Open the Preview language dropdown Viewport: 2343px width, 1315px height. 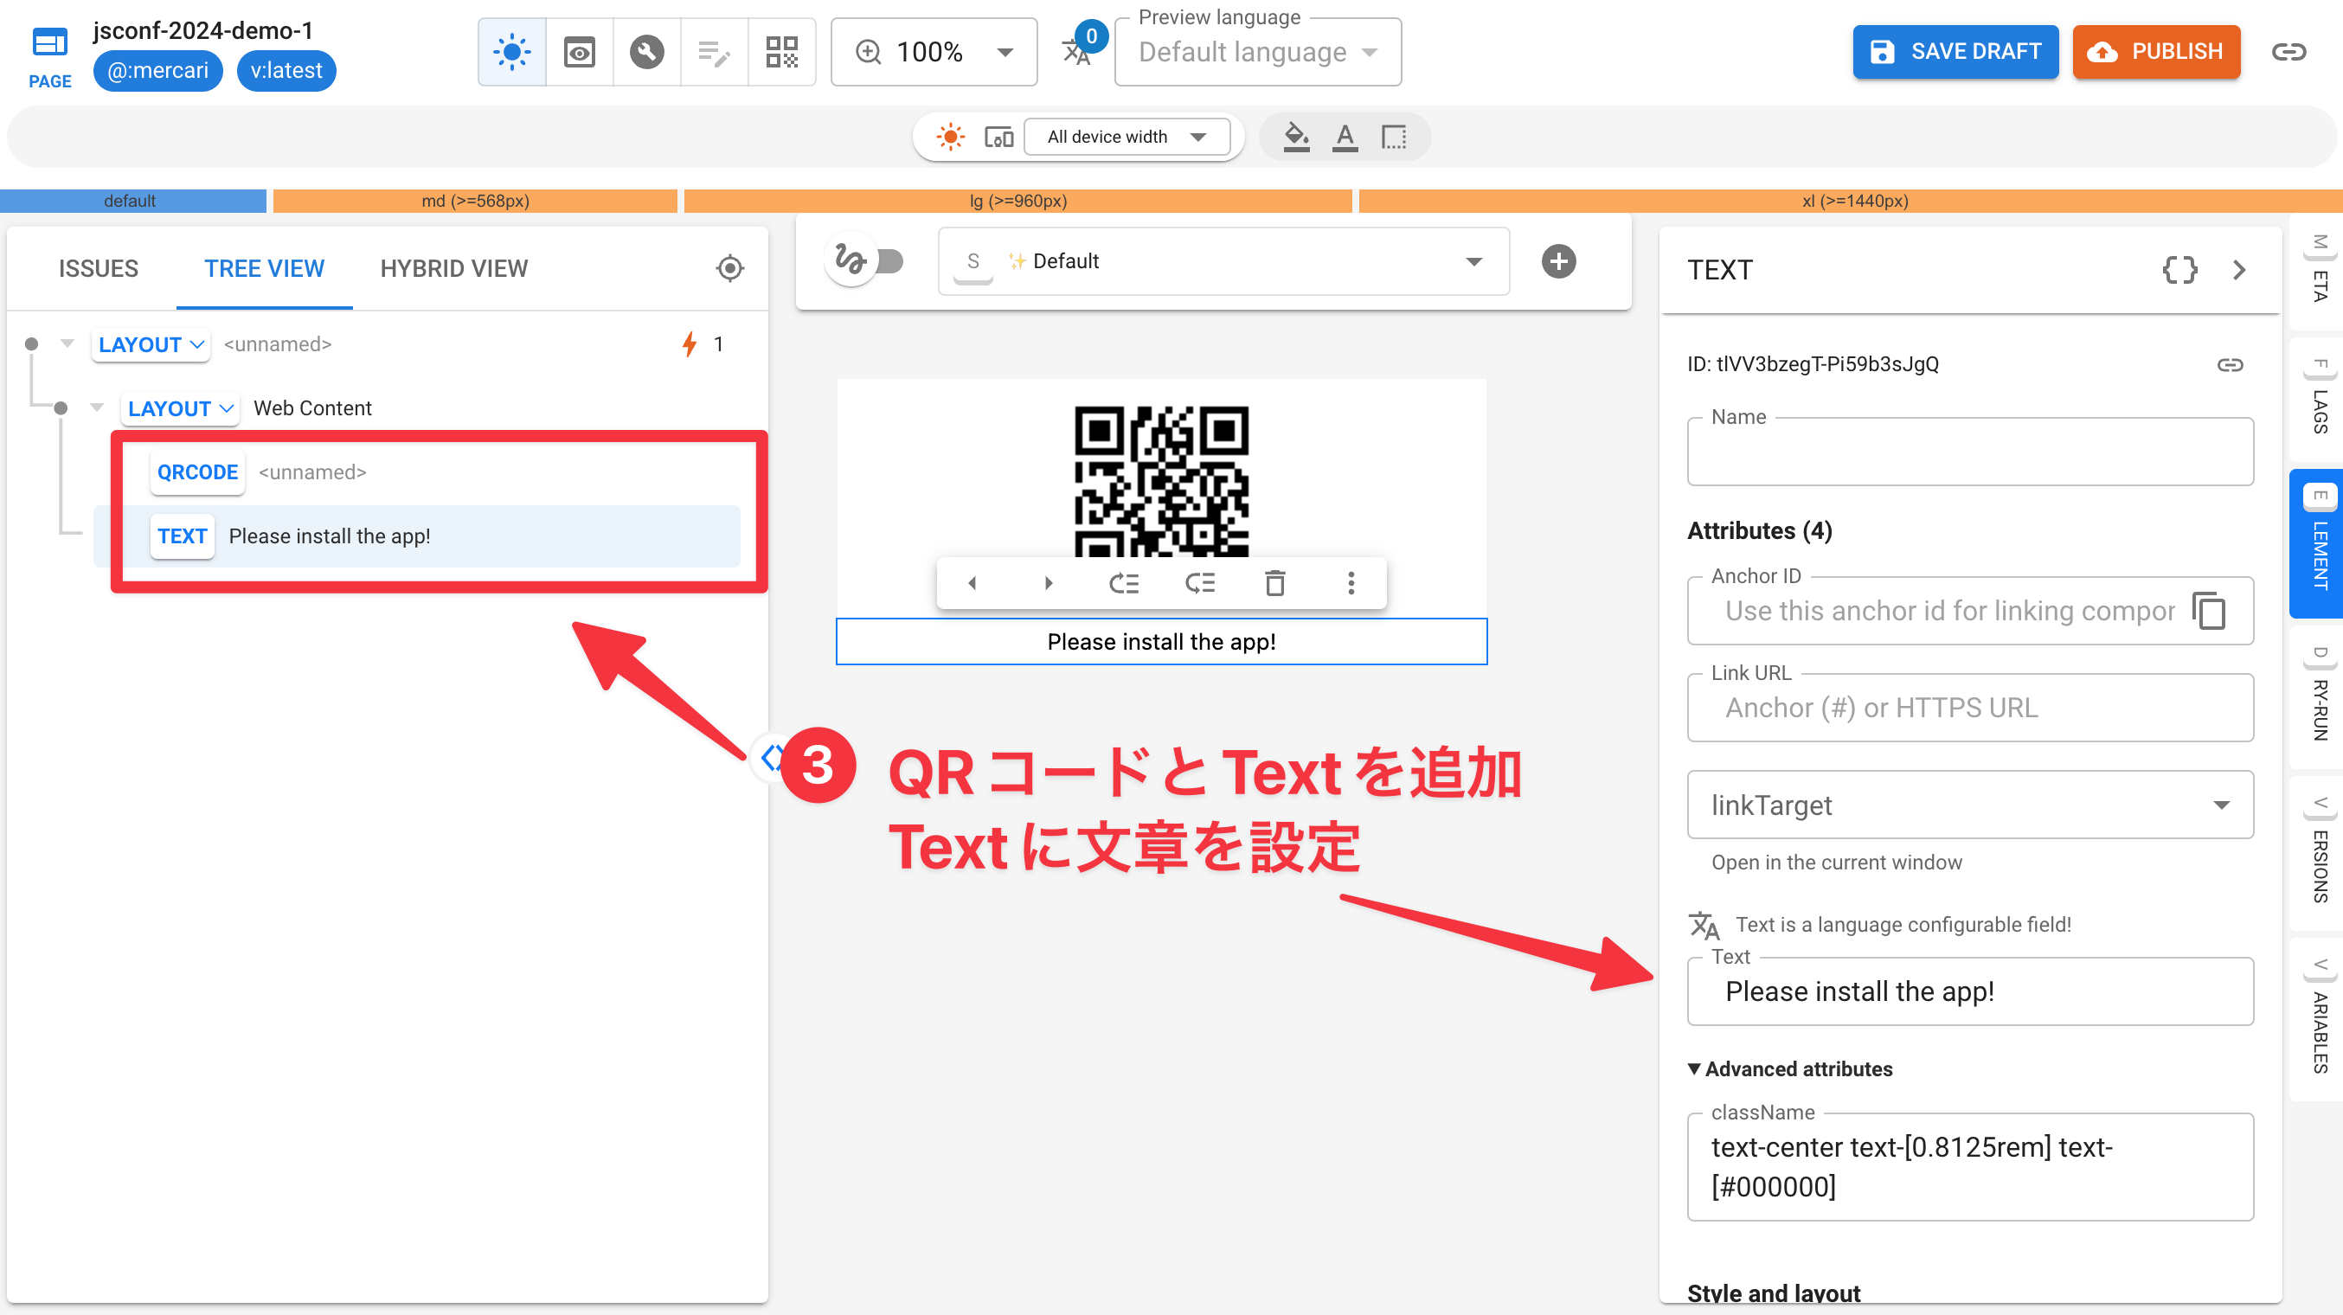(x=1257, y=52)
